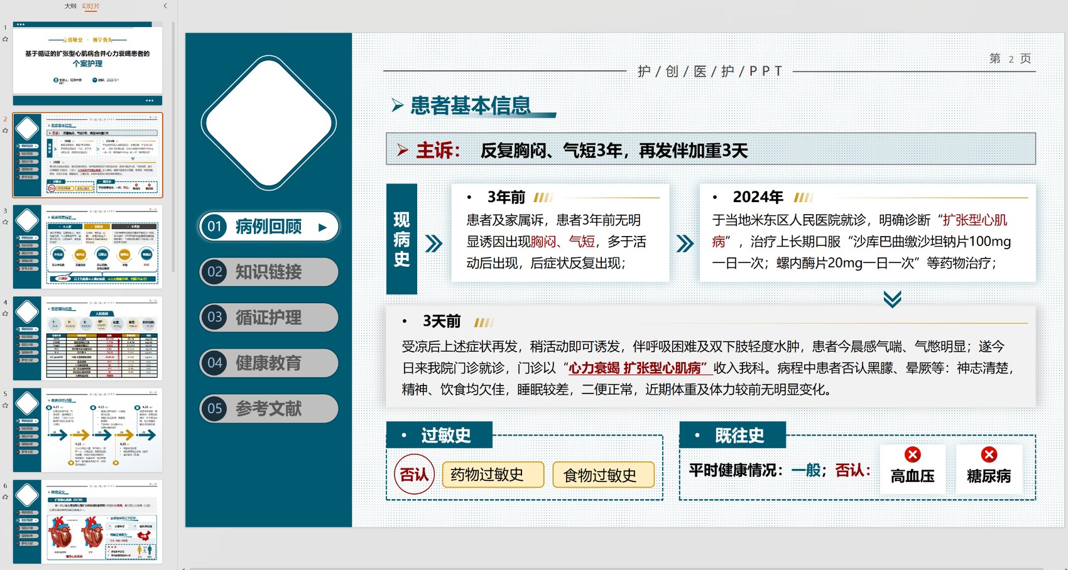Click the animation star beside slide 6
Screen dimensions: 1068x570
[6, 497]
